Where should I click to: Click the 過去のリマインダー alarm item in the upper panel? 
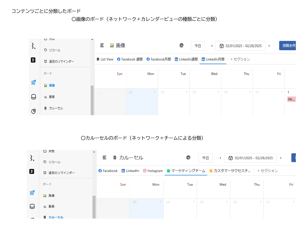(59, 61)
